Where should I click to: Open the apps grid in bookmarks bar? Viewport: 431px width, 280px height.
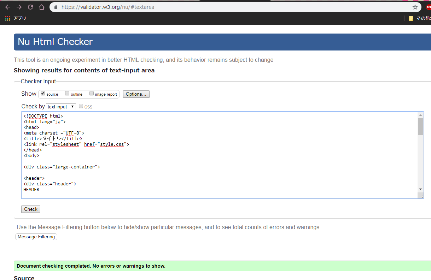click(x=8, y=18)
